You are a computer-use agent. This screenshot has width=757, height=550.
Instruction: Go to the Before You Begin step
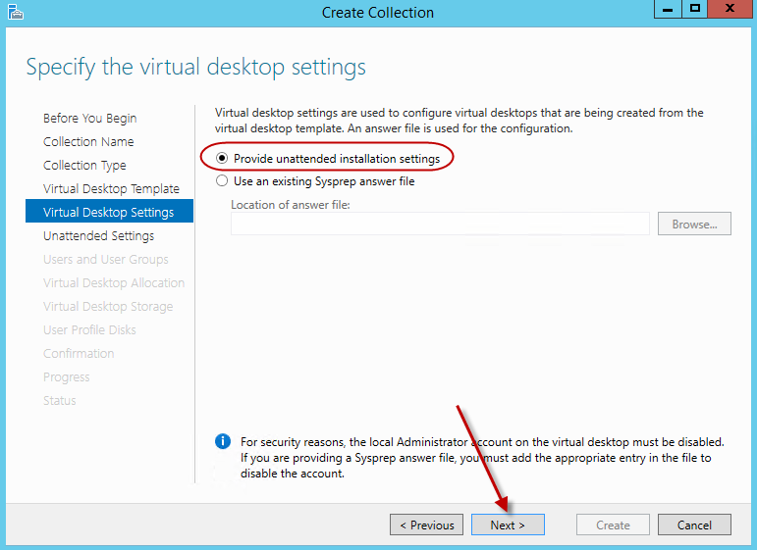[90, 119]
